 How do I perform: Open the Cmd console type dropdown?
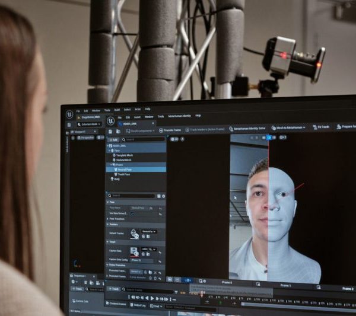(156, 306)
